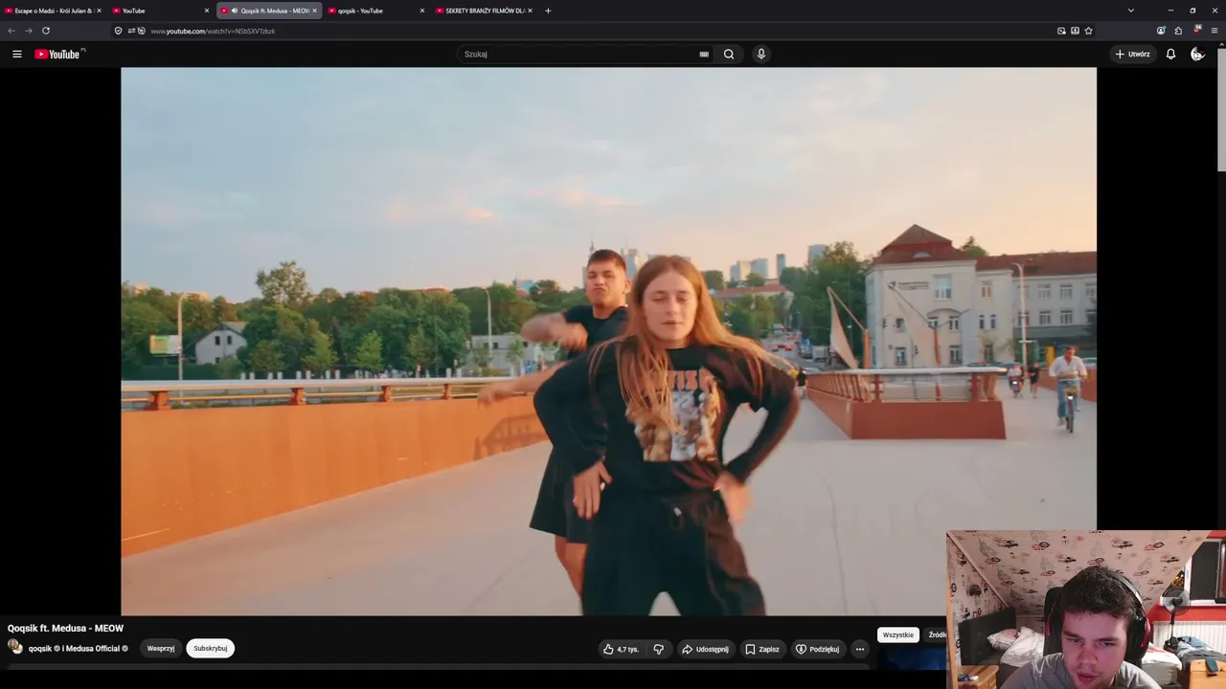
Task: Select the Wszystkie filter chip
Action: point(898,634)
